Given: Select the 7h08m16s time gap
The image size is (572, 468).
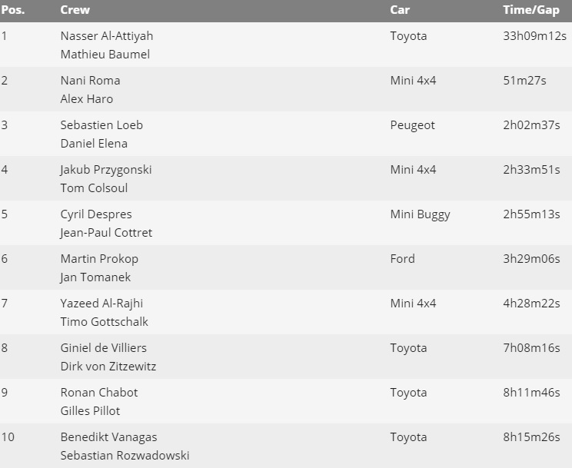Looking at the screenshot, I should point(531,348).
